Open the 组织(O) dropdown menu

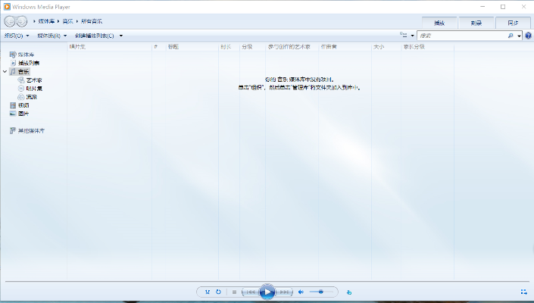pos(17,36)
